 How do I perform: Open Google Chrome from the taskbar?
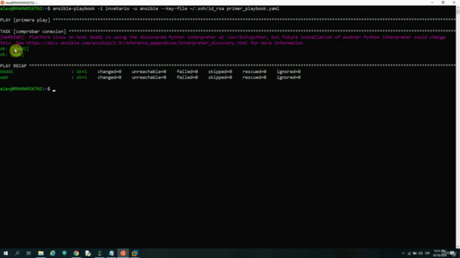coord(76,253)
